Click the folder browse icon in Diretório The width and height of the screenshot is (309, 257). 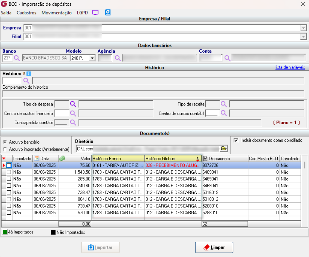coord(224,148)
